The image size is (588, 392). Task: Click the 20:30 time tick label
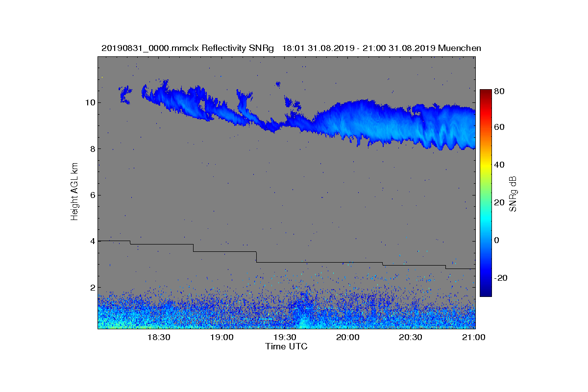(x=411, y=338)
